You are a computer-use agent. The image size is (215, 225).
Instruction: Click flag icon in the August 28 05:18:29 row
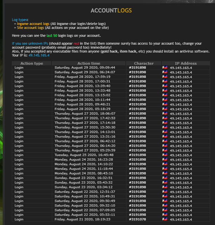pos(165,109)
